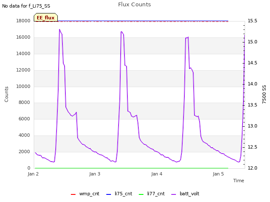Click the Flux Counts chart title
The height and width of the screenshot is (202, 270).
point(135,5)
